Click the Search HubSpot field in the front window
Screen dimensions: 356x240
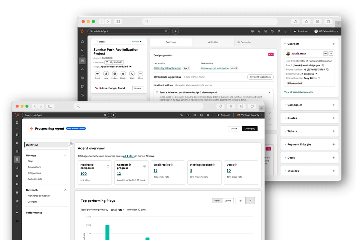click(65, 115)
